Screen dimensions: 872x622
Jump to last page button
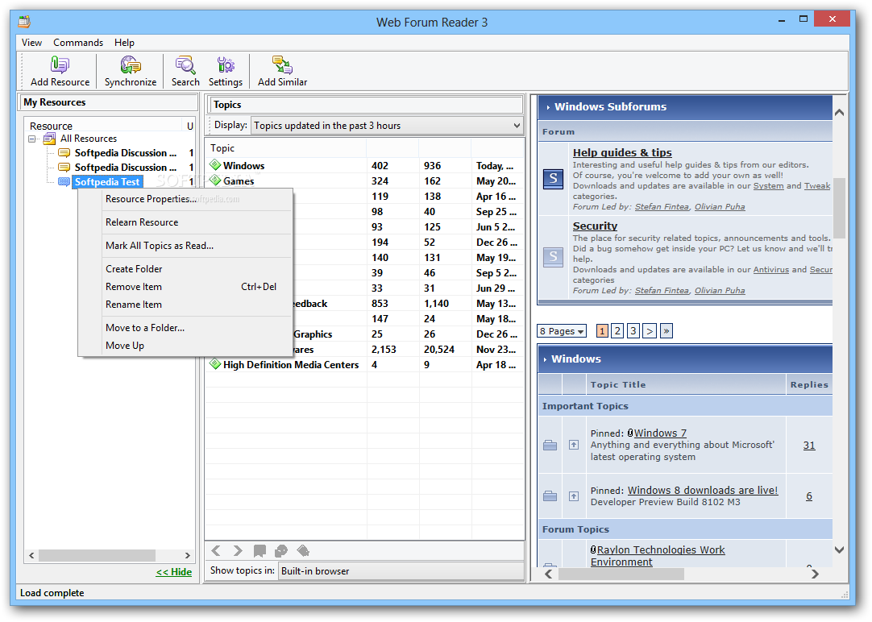(x=666, y=331)
